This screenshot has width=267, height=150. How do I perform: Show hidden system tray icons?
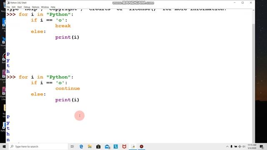227,146
